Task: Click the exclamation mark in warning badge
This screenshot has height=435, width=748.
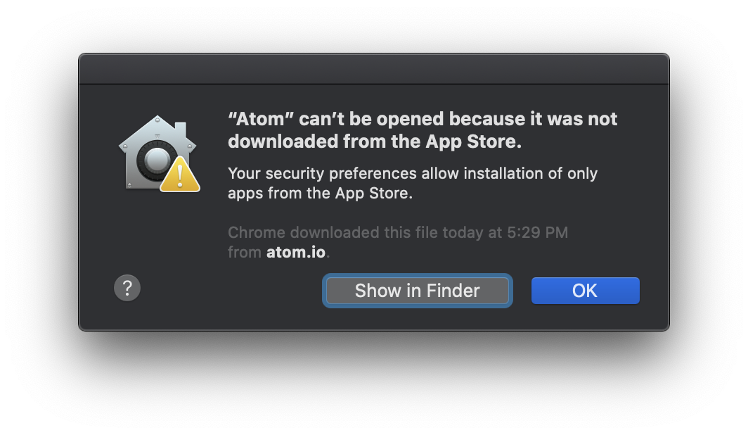Action: [x=180, y=175]
